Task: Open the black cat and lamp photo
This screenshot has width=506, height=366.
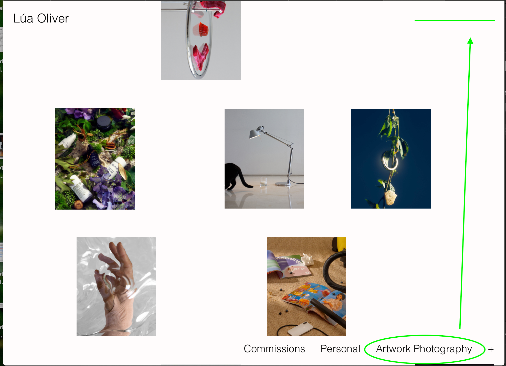Action: 264,159
